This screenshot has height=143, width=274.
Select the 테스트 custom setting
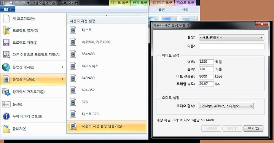107,30
